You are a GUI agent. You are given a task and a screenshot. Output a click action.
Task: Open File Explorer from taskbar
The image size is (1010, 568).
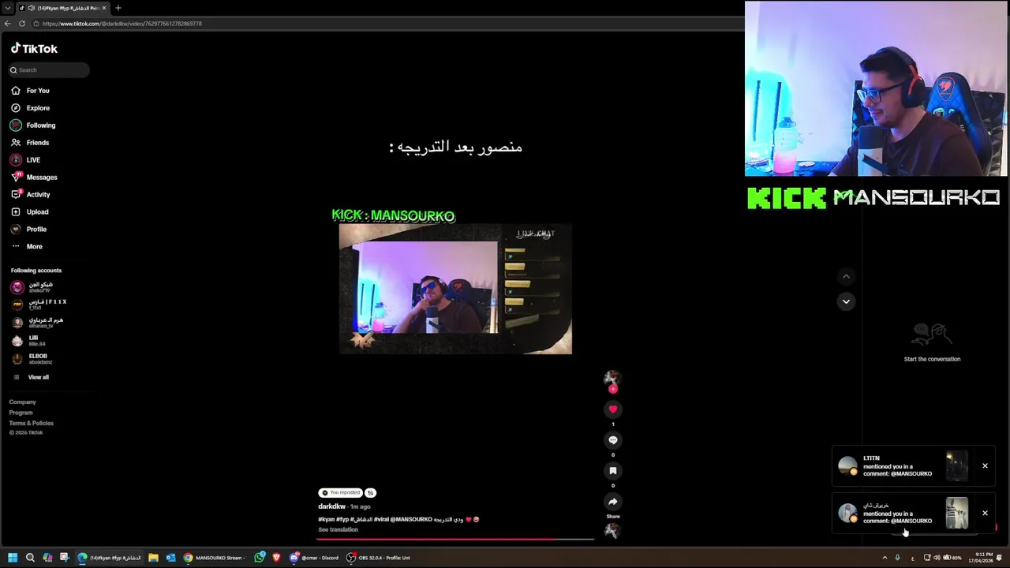click(x=153, y=558)
